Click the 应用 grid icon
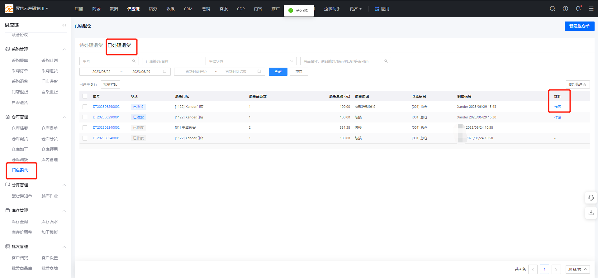The image size is (598, 278). click(377, 9)
